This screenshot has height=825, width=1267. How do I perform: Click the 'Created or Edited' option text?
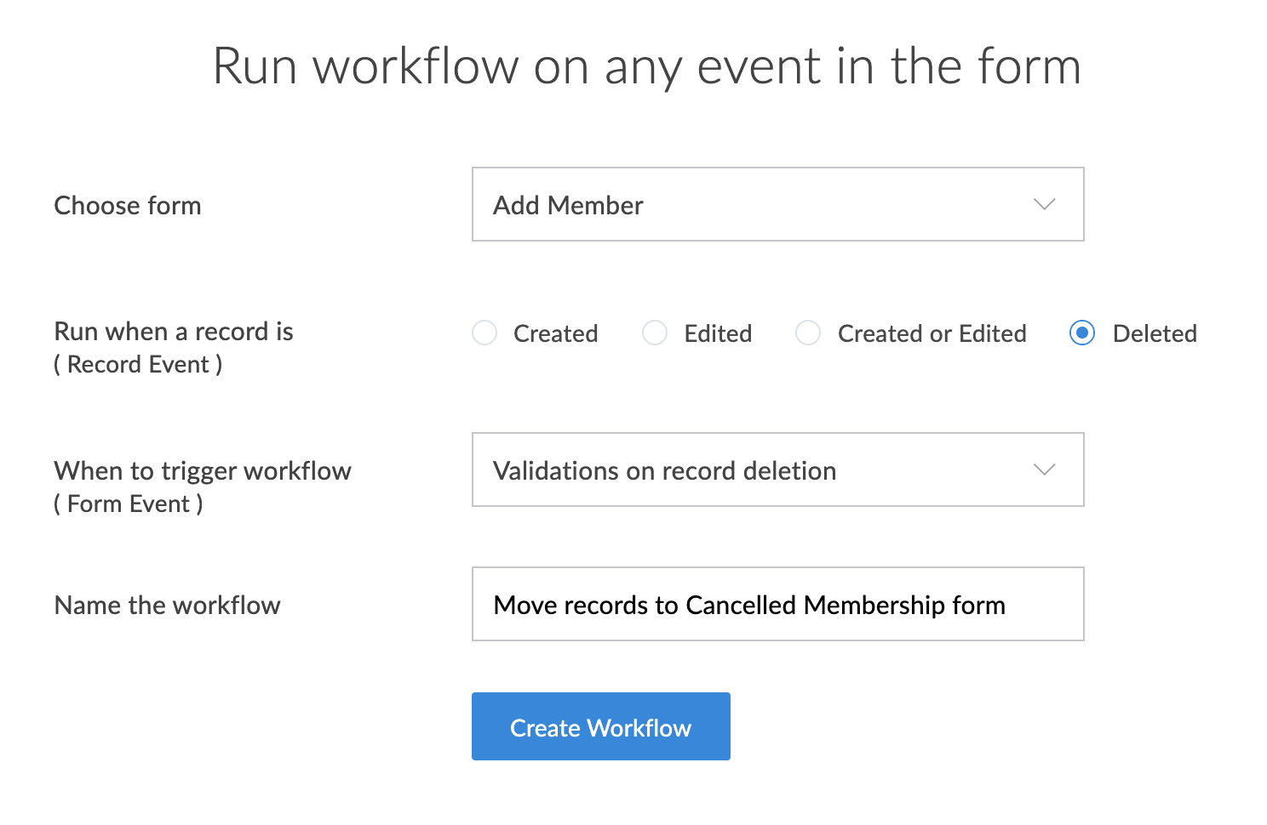[932, 333]
